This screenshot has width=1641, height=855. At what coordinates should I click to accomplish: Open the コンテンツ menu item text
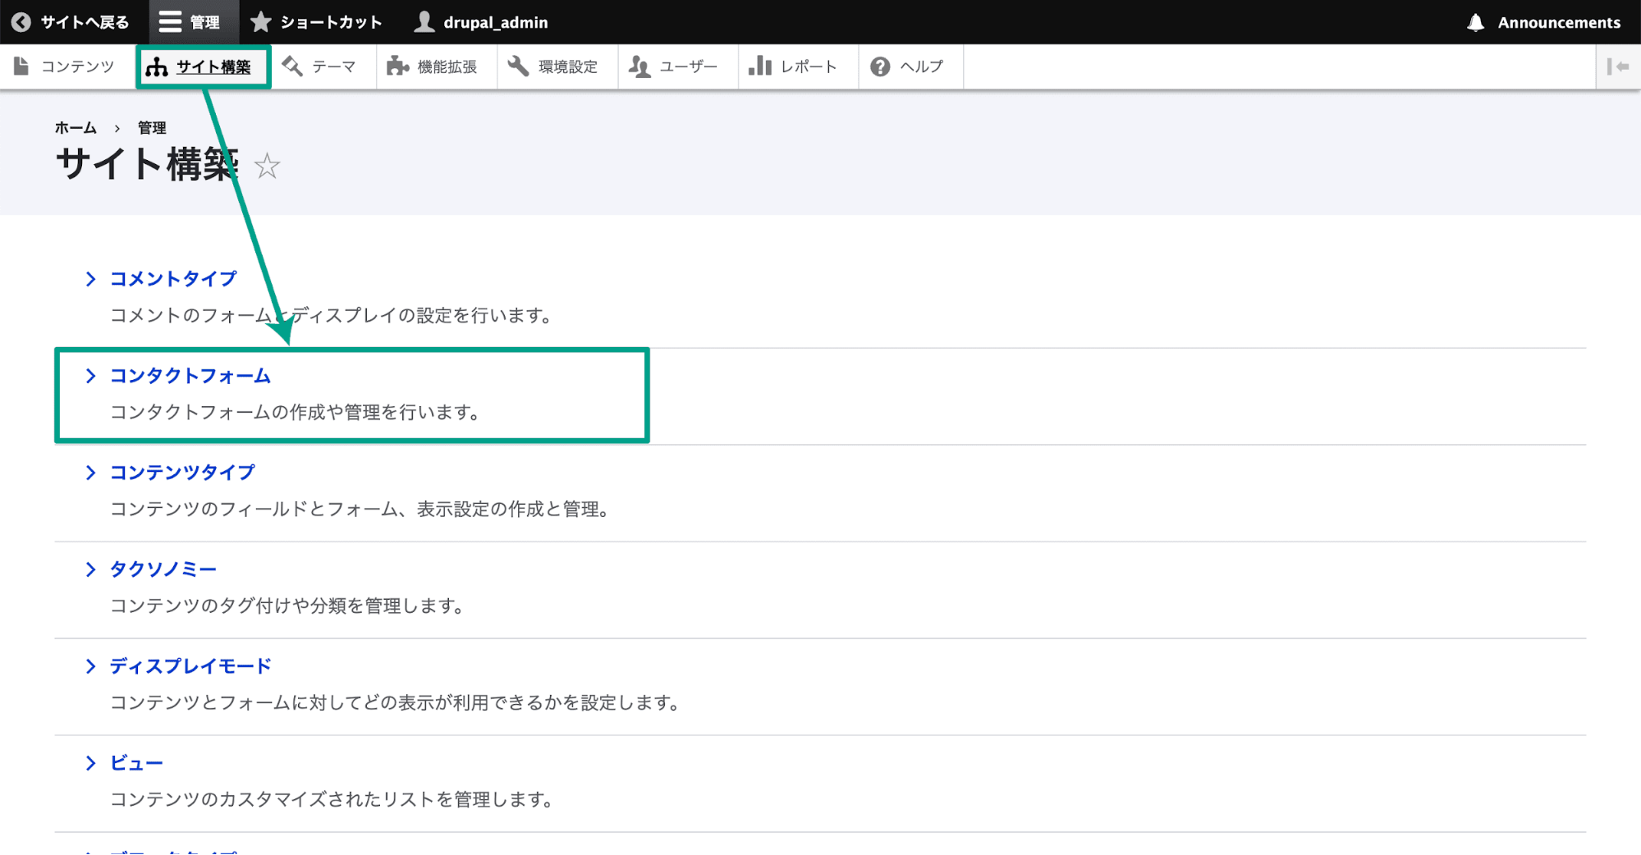[78, 66]
